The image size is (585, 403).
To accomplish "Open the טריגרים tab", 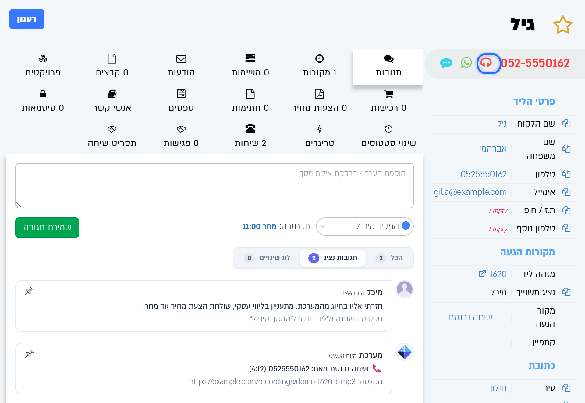I will pos(319,137).
